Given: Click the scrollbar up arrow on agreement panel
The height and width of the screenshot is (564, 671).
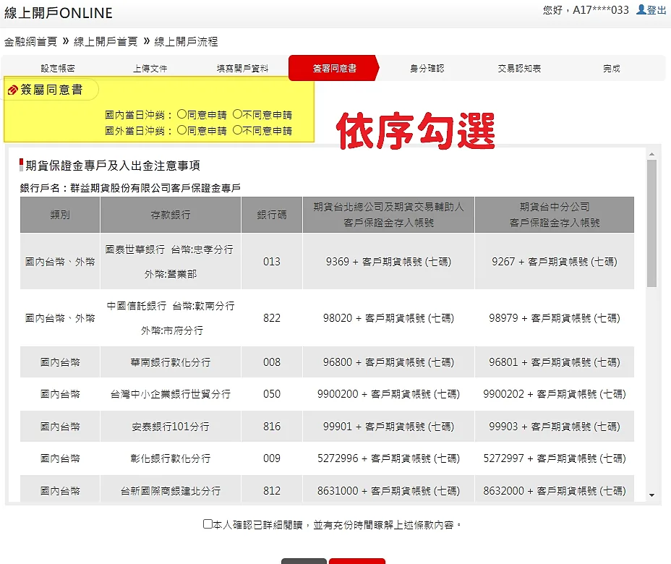Looking at the screenshot, I should point(652,153).
